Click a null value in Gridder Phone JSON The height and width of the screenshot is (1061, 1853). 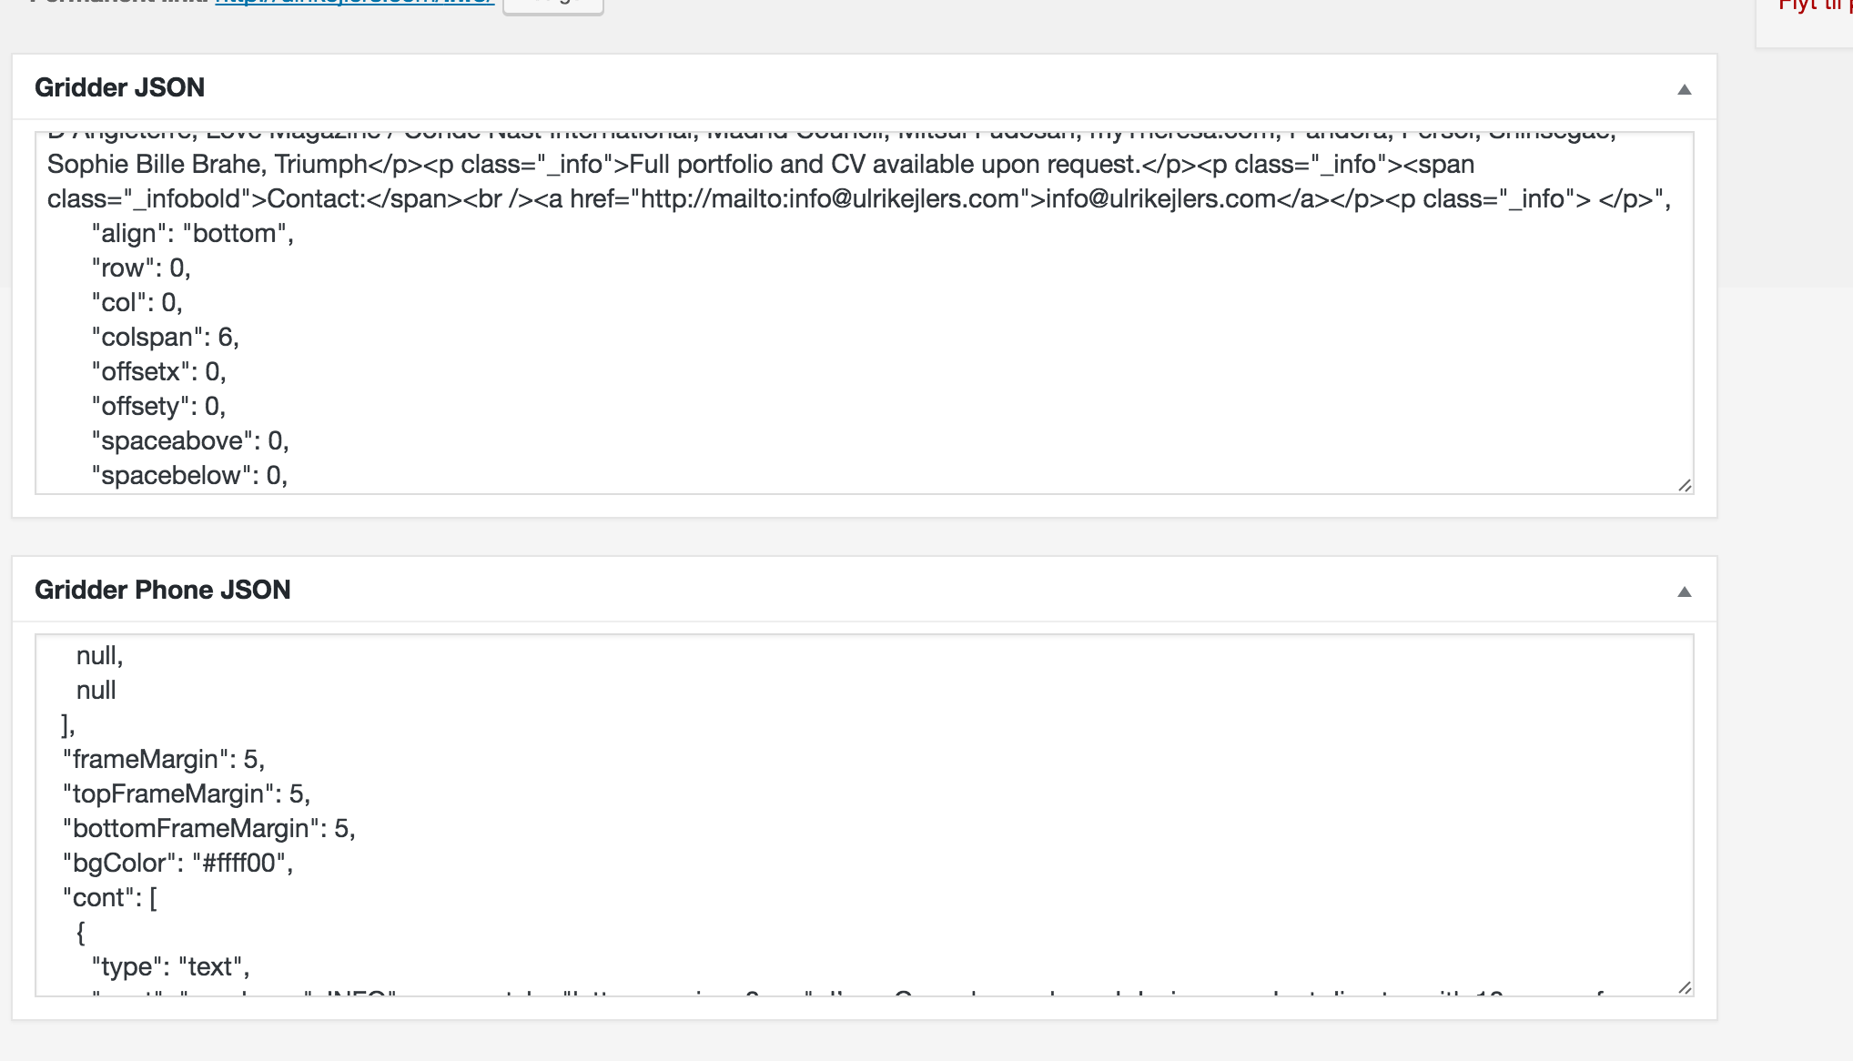coord(100,654)
